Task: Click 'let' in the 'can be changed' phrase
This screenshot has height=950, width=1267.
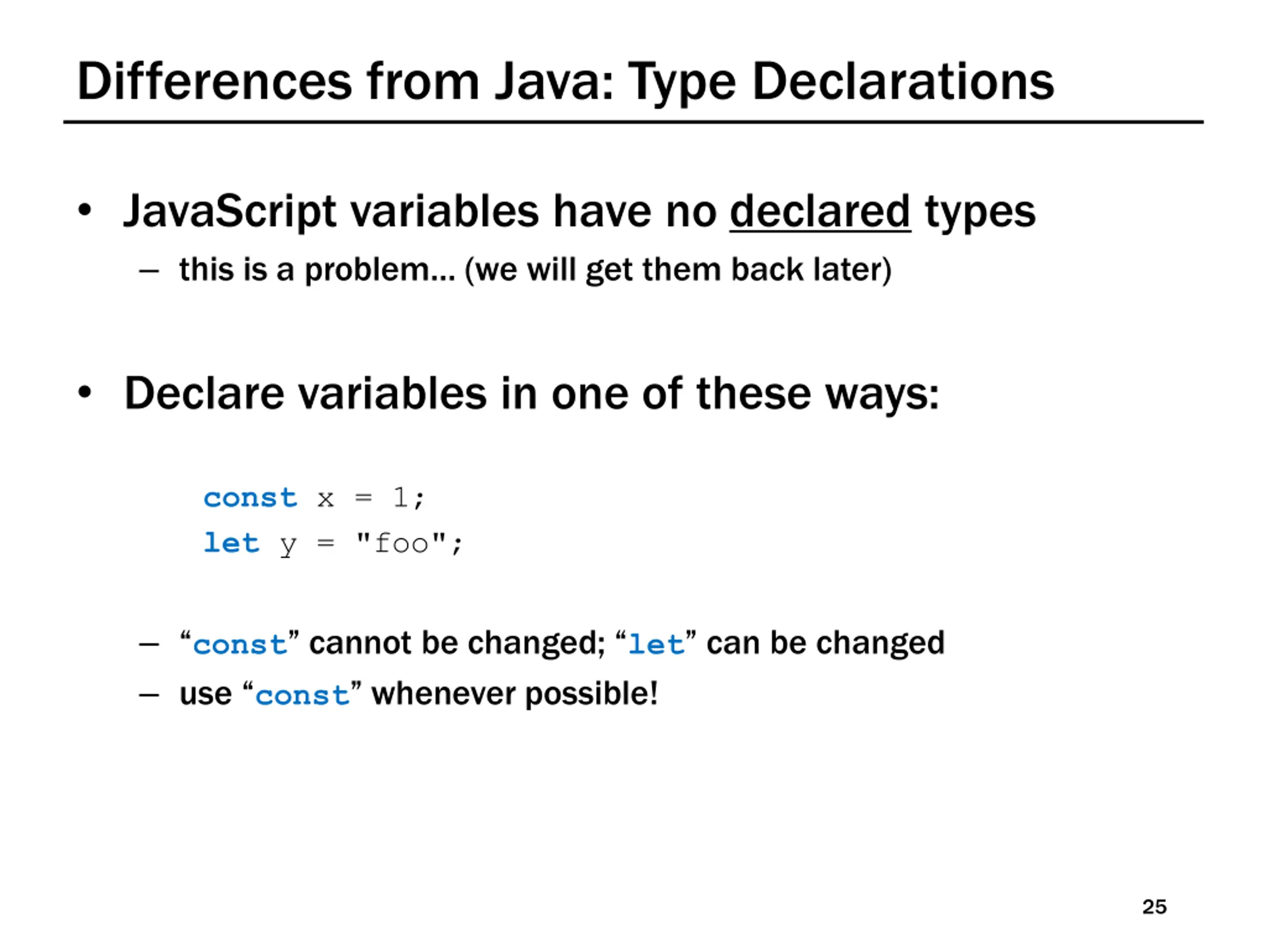Action: point(656,645)
